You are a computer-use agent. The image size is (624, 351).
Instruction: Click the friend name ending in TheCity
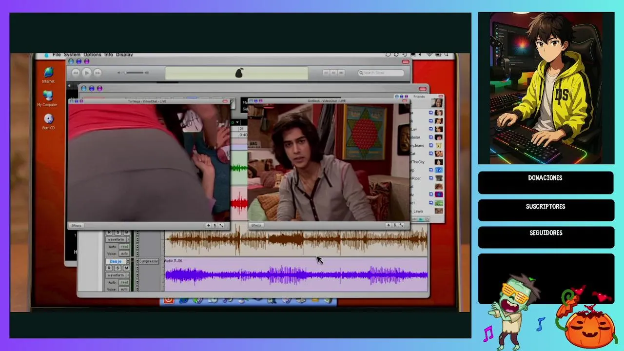[417, 162]
